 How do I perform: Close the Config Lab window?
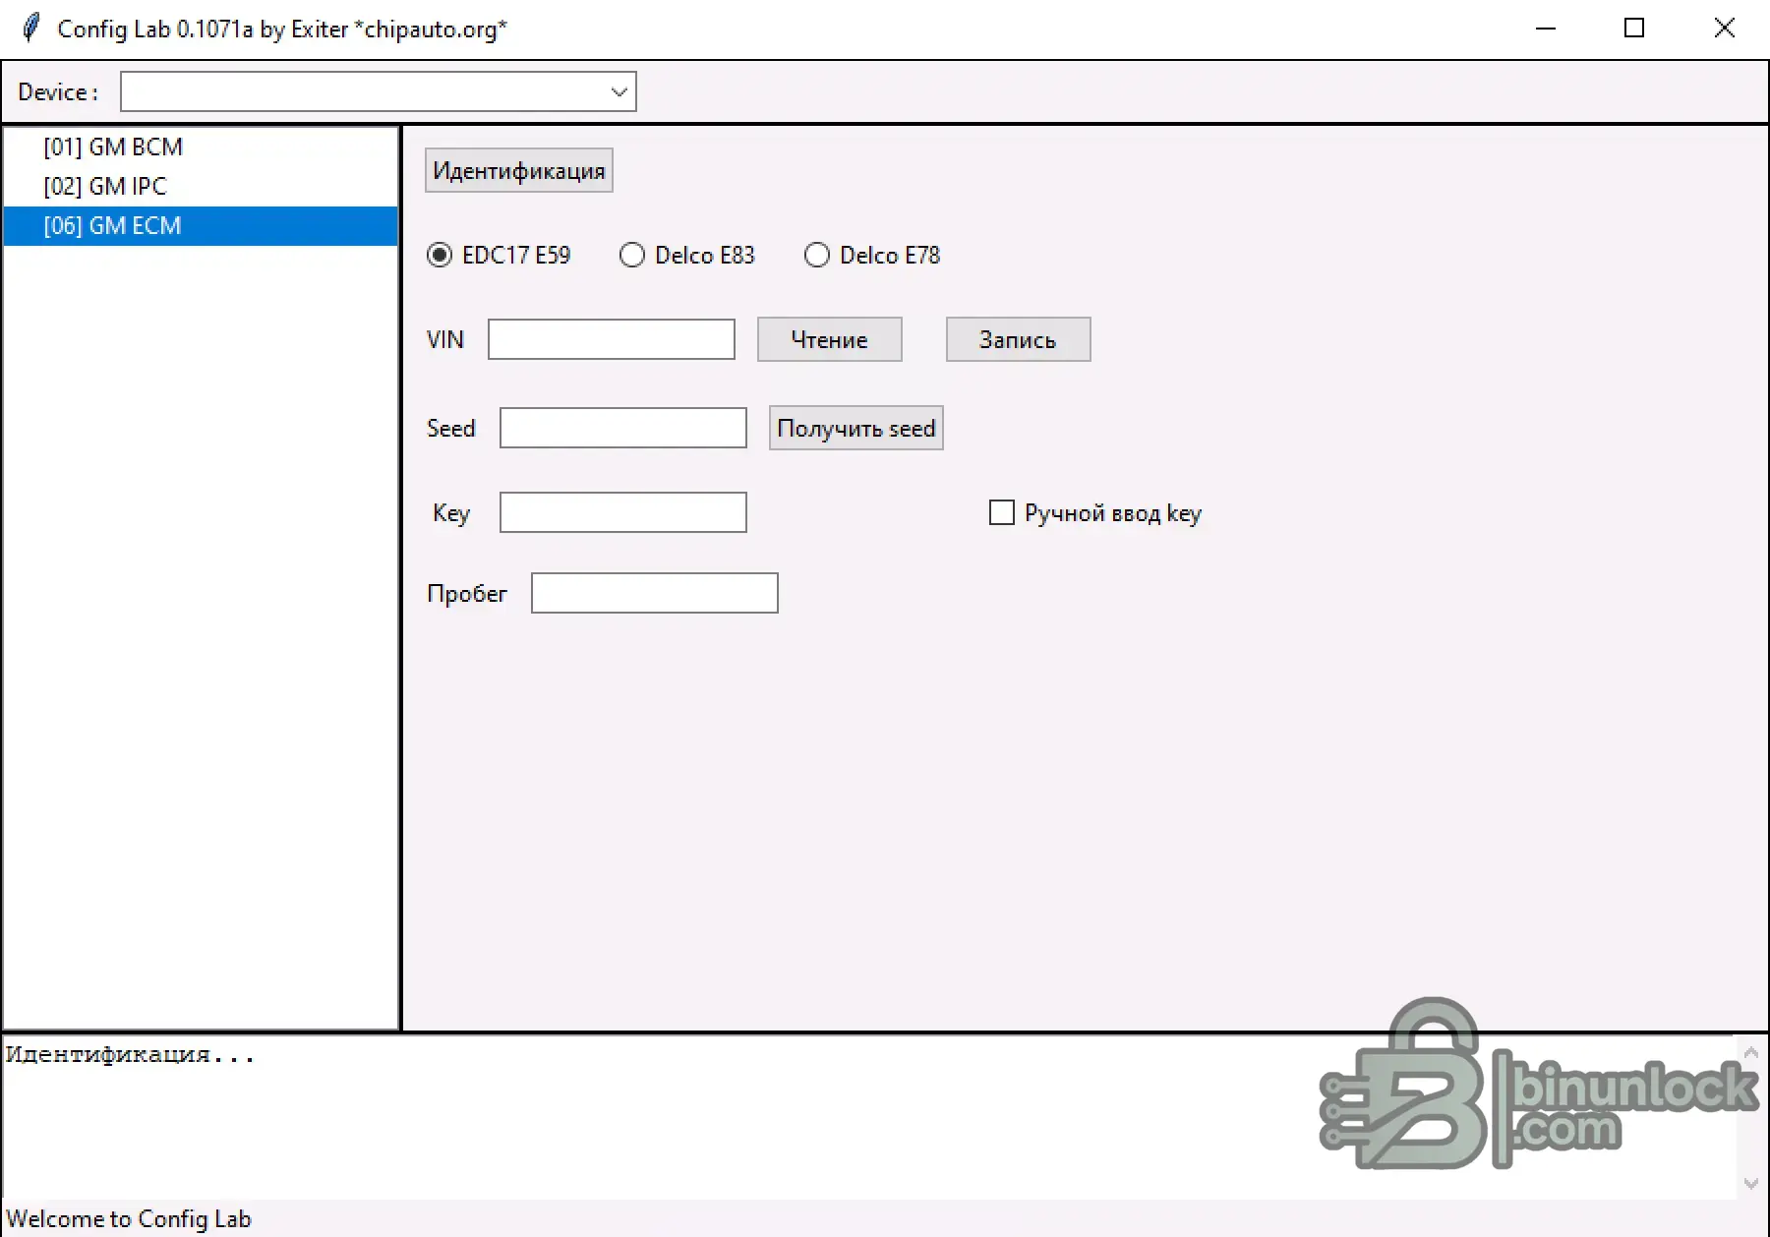[1724, 29]
